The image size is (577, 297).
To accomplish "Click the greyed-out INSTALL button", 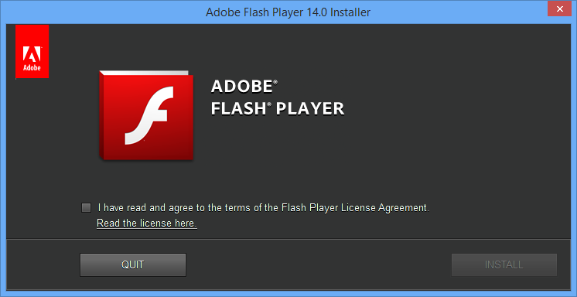I will 504,265.
